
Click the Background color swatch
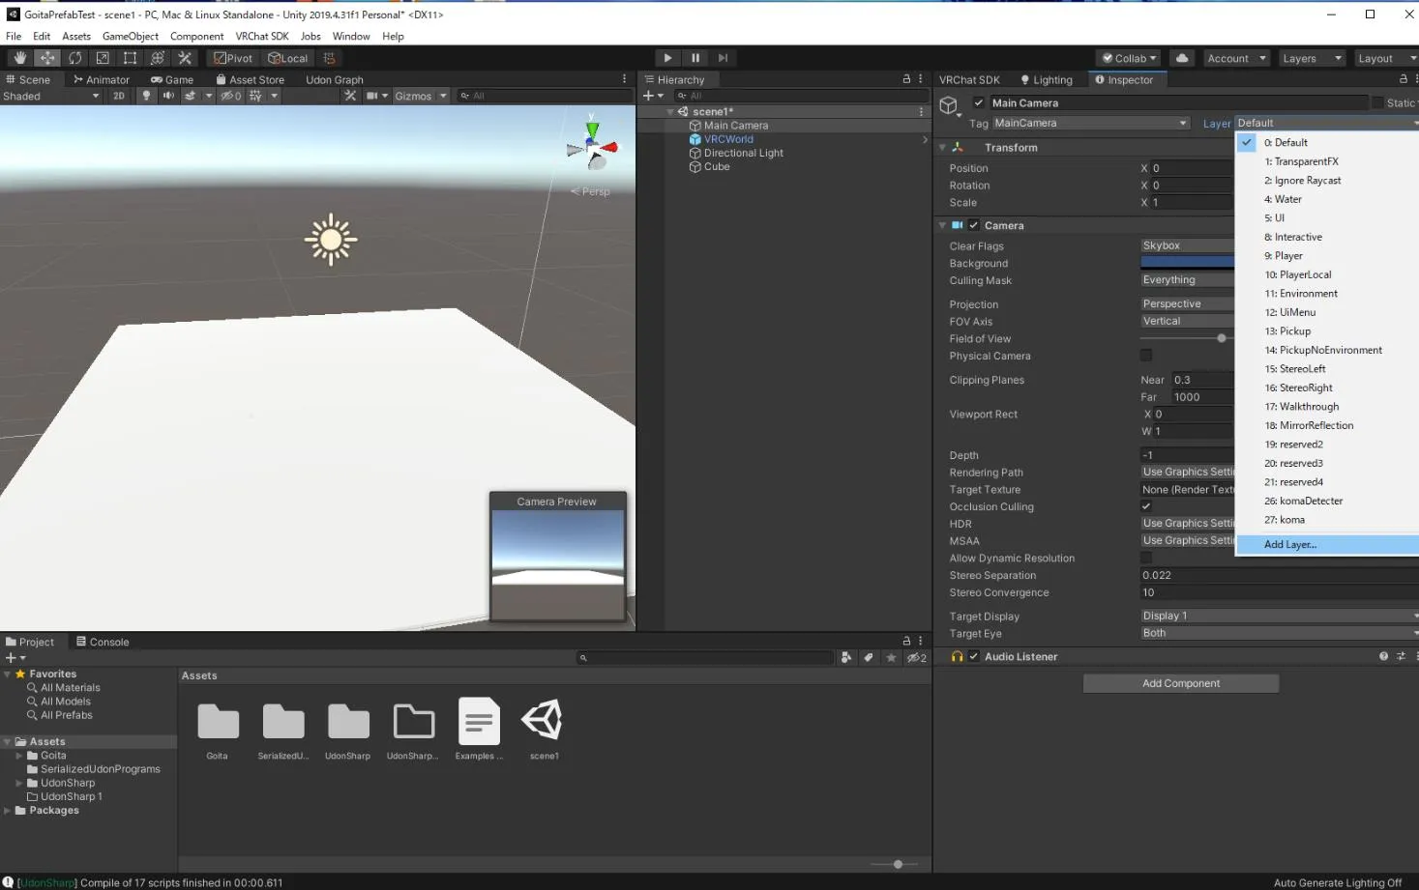click(1188, 263)
